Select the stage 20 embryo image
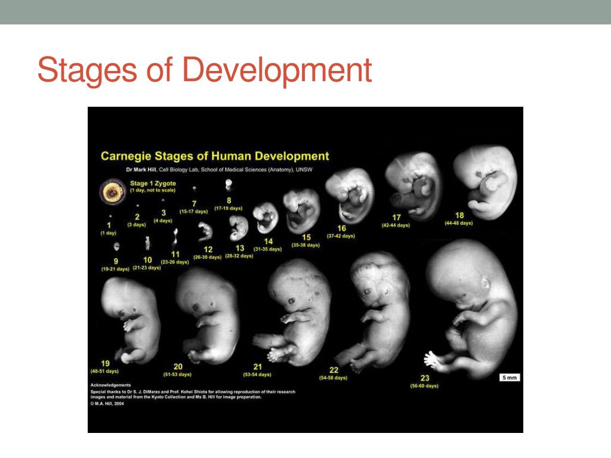Viewport: 611px width, 458px height. click(207, 315)
